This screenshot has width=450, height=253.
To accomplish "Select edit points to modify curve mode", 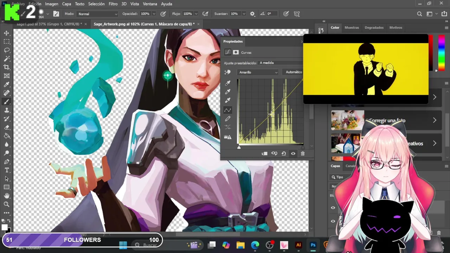I will coord(227,110).
